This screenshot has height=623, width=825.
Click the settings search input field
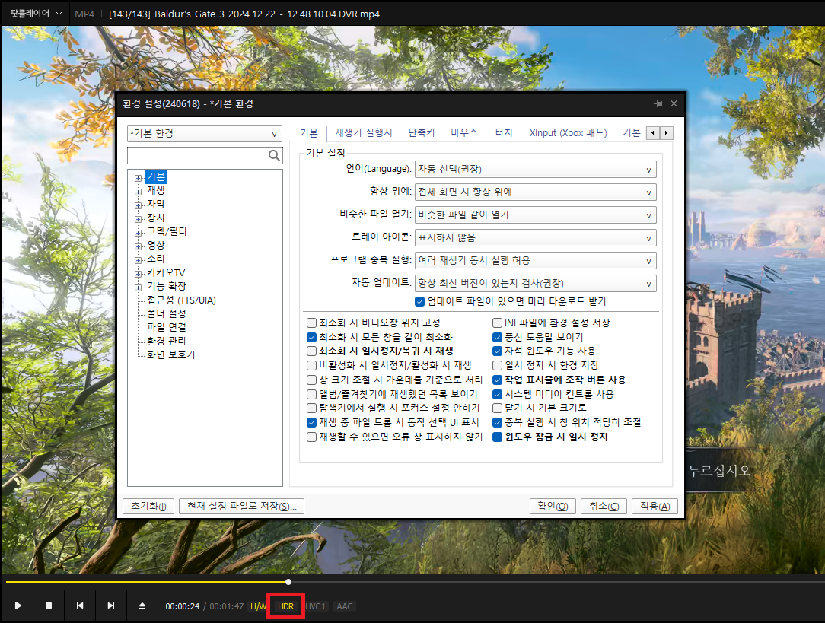click(198, 155)
